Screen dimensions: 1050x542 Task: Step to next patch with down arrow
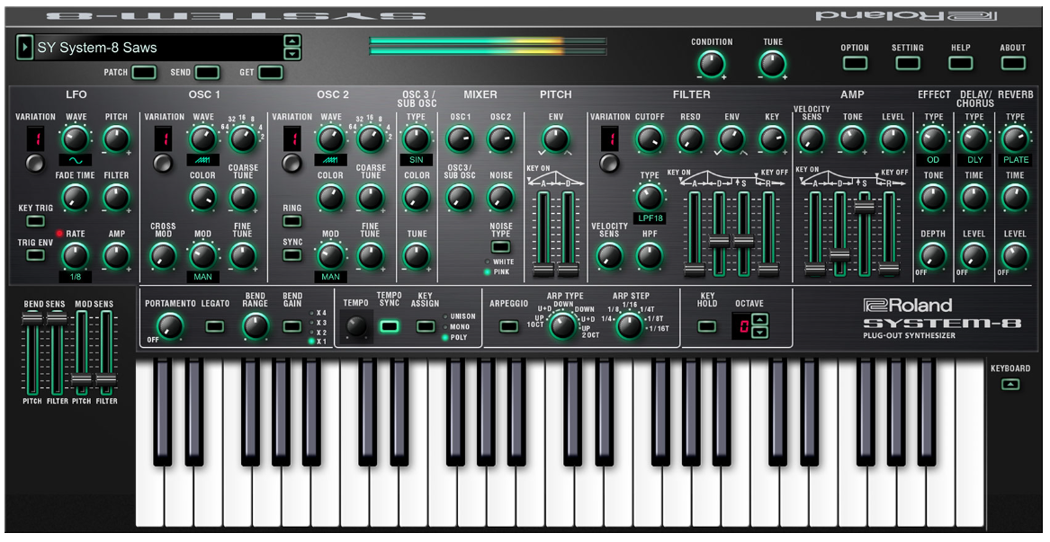[292, 54]
